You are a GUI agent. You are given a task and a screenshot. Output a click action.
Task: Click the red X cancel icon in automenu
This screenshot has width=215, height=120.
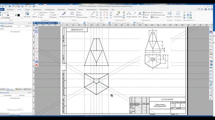(x=37, y=65)
